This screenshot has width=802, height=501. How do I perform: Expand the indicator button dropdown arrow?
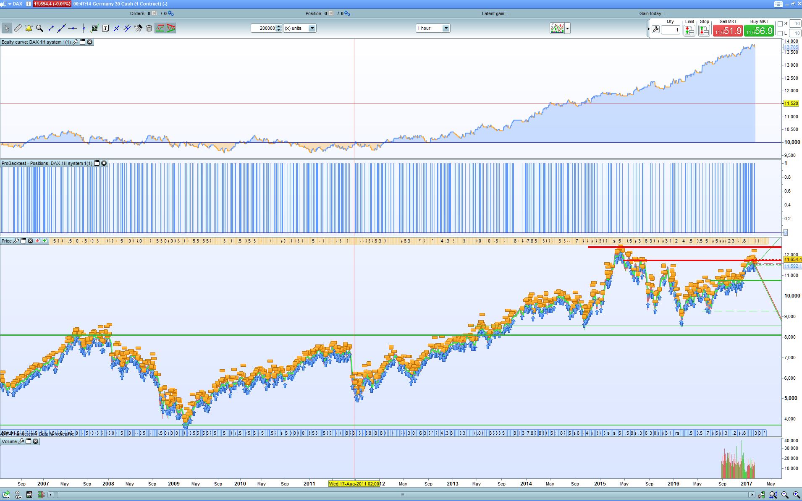(x=567, y=28)
